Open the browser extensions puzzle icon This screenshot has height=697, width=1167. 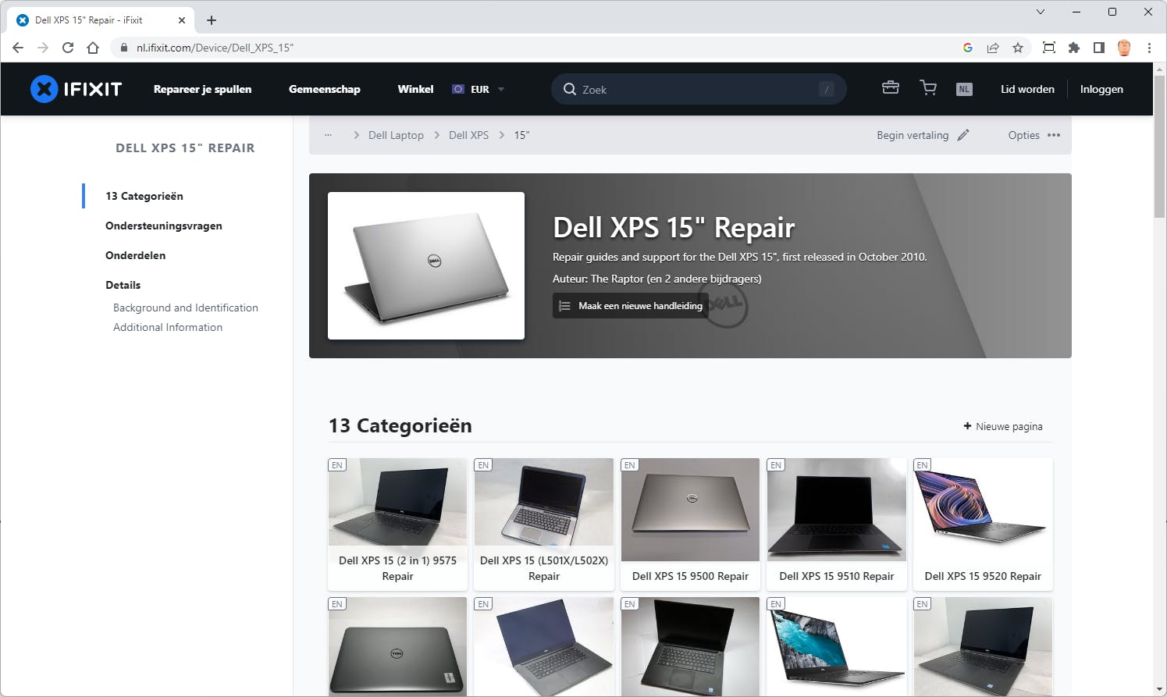[1074, 48]
